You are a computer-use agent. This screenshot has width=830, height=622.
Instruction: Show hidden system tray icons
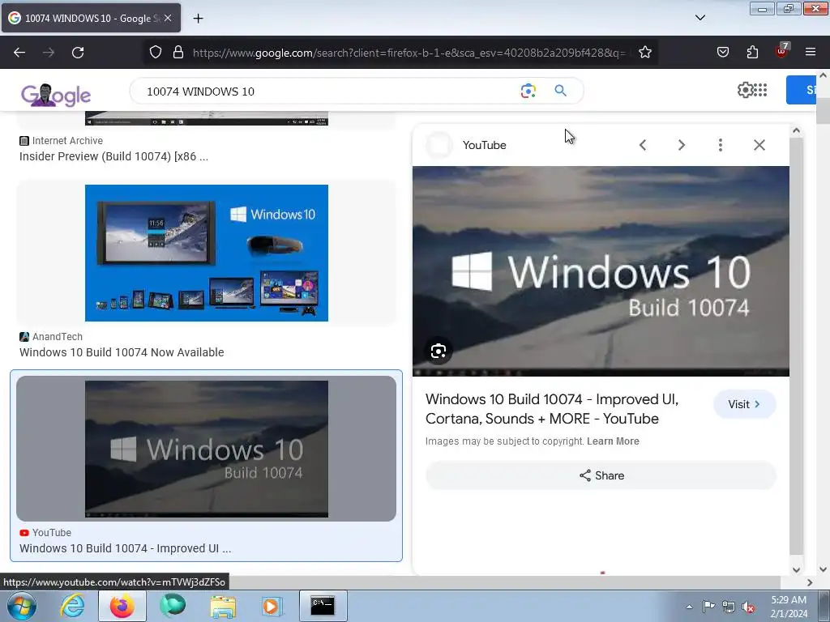click(x=689, y=607)
